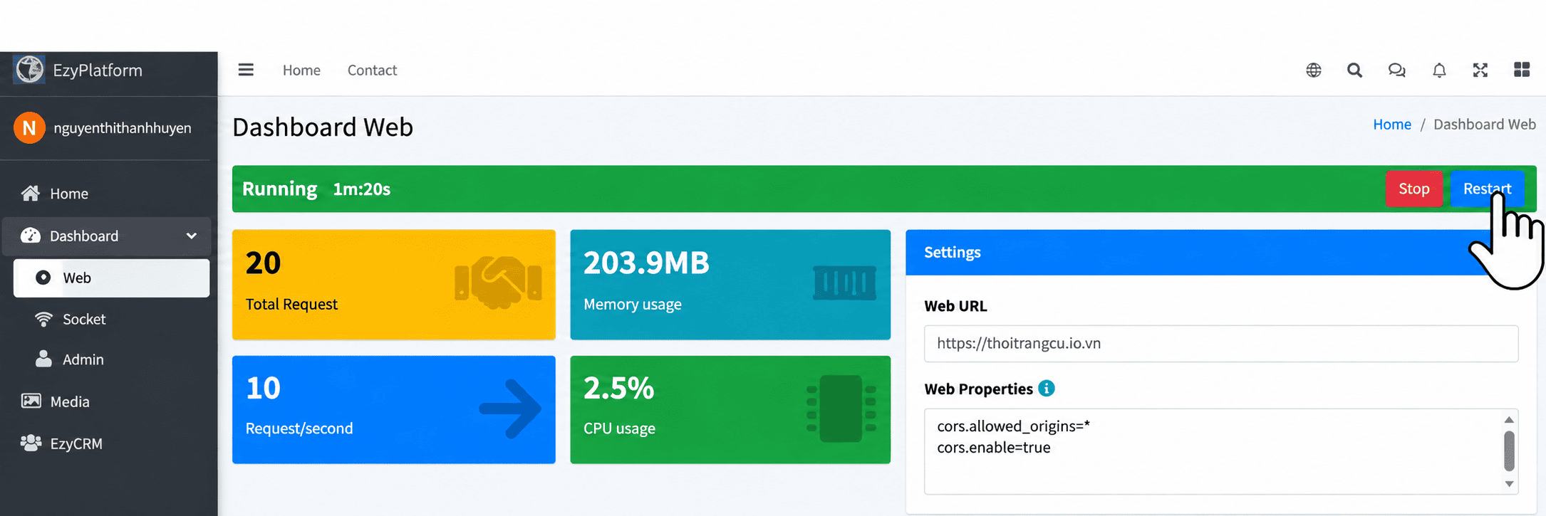
Task: Click the Dashboard gauge icon
Action: click(x=31, y=236)
